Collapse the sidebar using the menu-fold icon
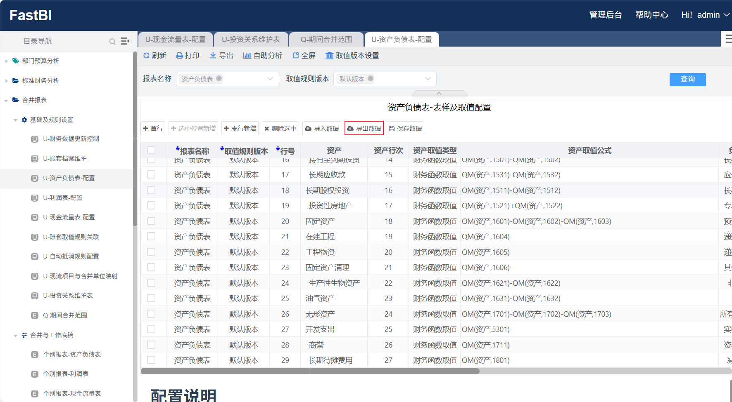The image size is (732, 402). (125, 41)
